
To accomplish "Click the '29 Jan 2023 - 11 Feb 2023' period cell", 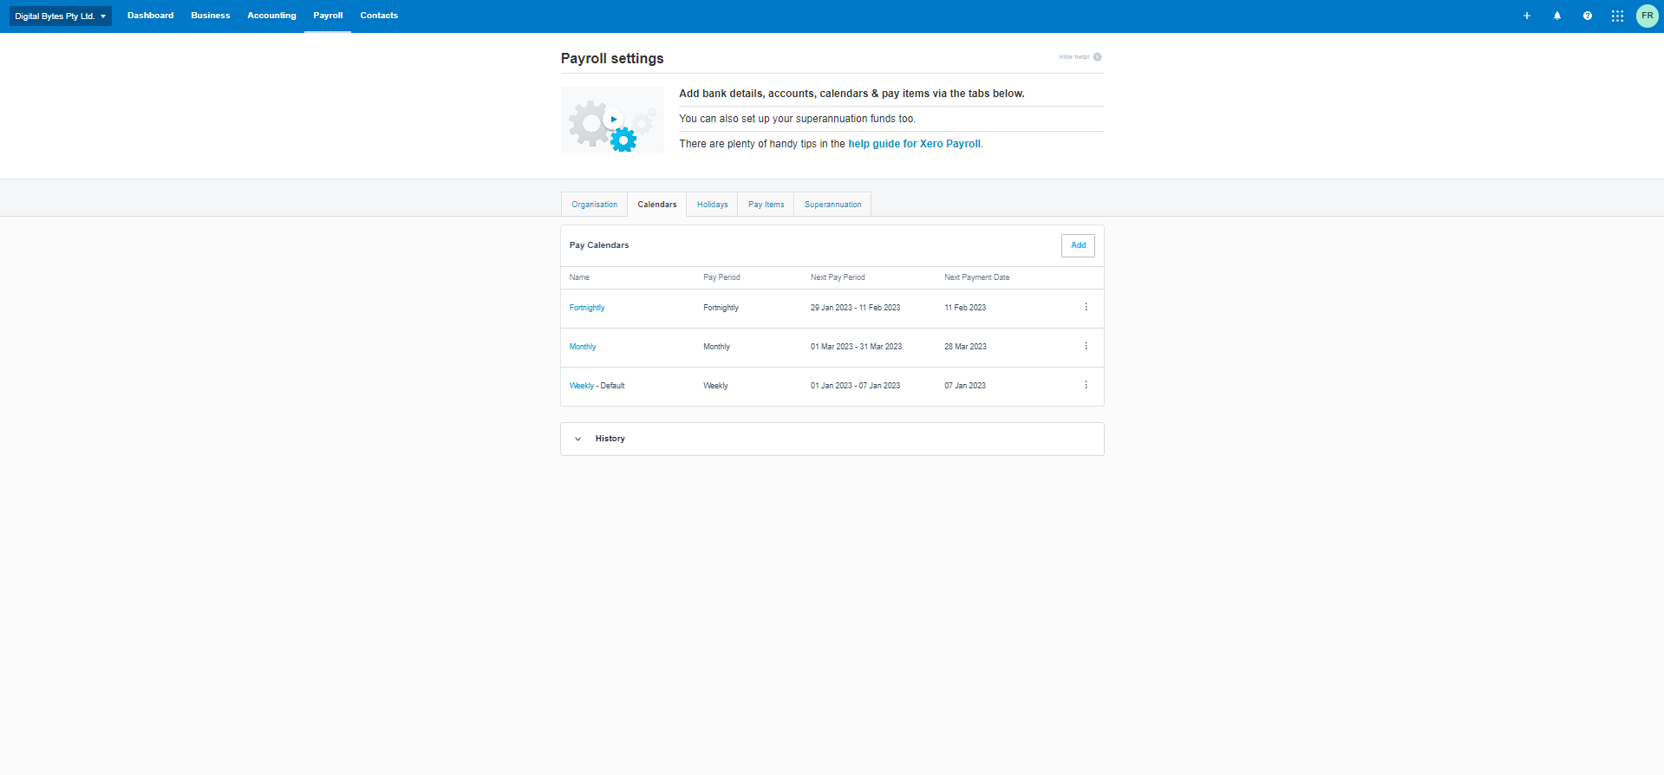I will pos(855,308).
